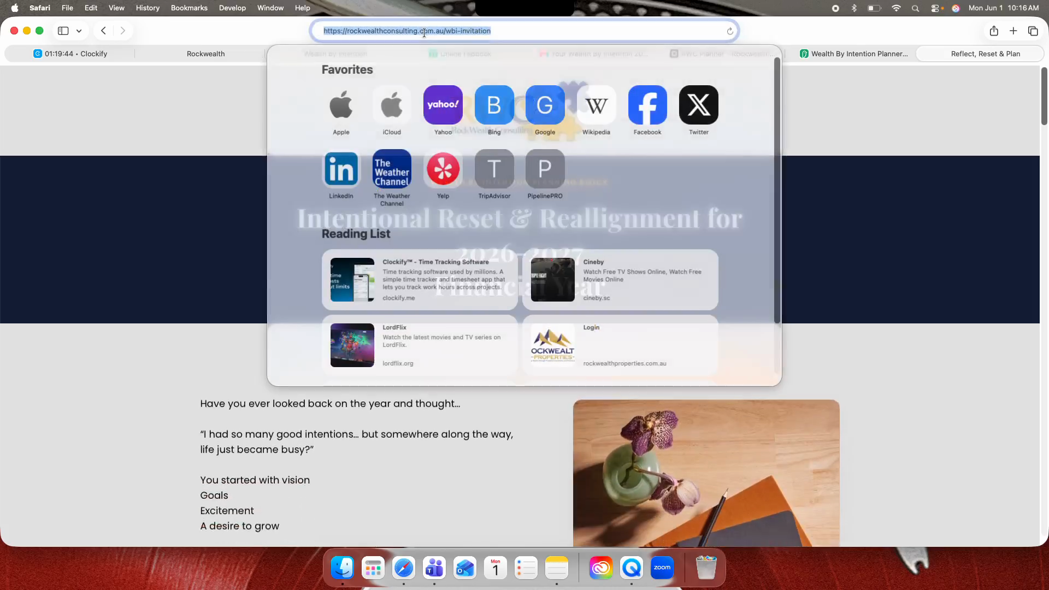Viewport: 1049px width, 590px height.
Task: Open the Safari app menu
Action: pyautogui.click(x=40, y=8)
